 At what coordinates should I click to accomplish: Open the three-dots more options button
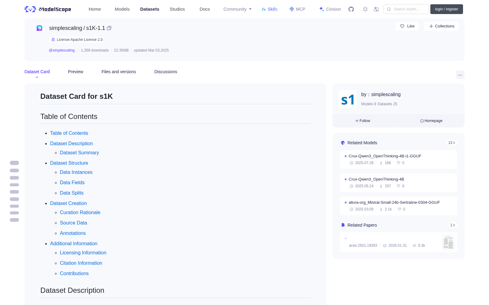[460, 75]
